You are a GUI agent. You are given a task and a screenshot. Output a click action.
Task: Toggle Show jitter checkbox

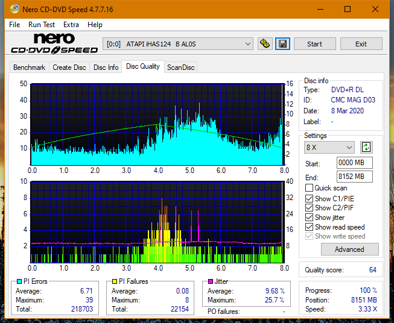point(309,218)
